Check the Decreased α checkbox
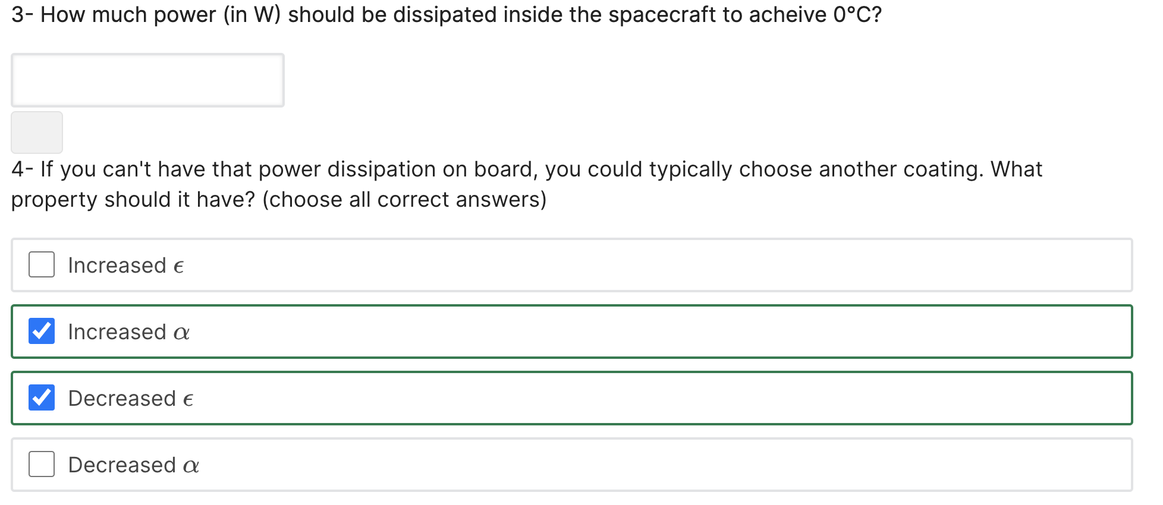Screen dimensions: 1163x505 coord(41,465)
